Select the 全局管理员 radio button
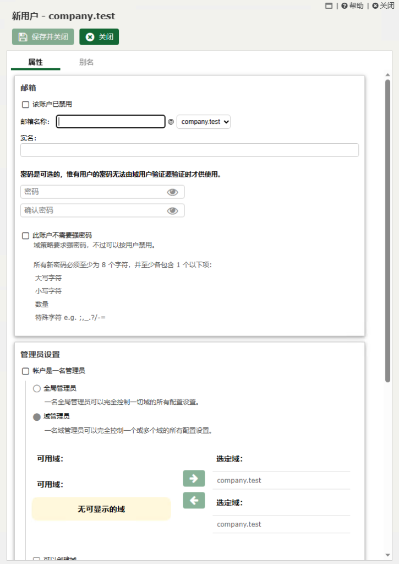The image size is (399, 564). 37,388
